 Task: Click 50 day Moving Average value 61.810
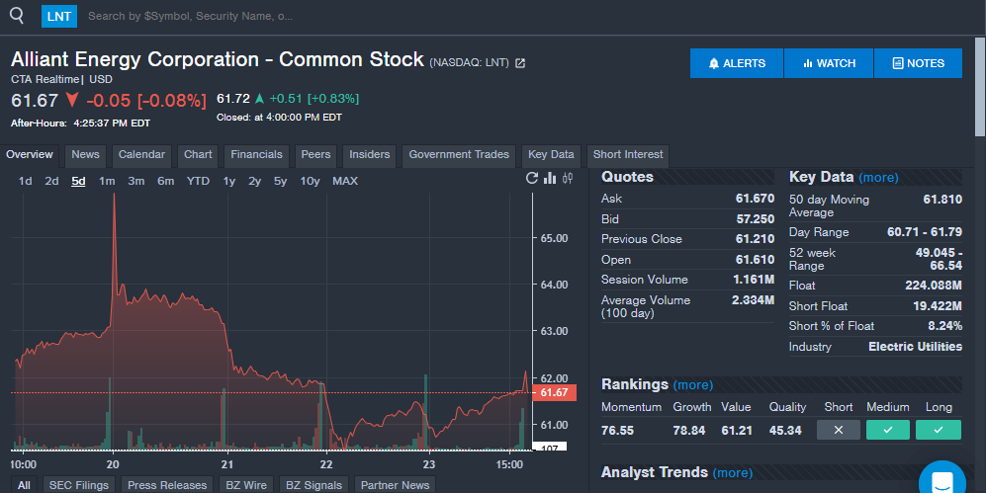942,200
